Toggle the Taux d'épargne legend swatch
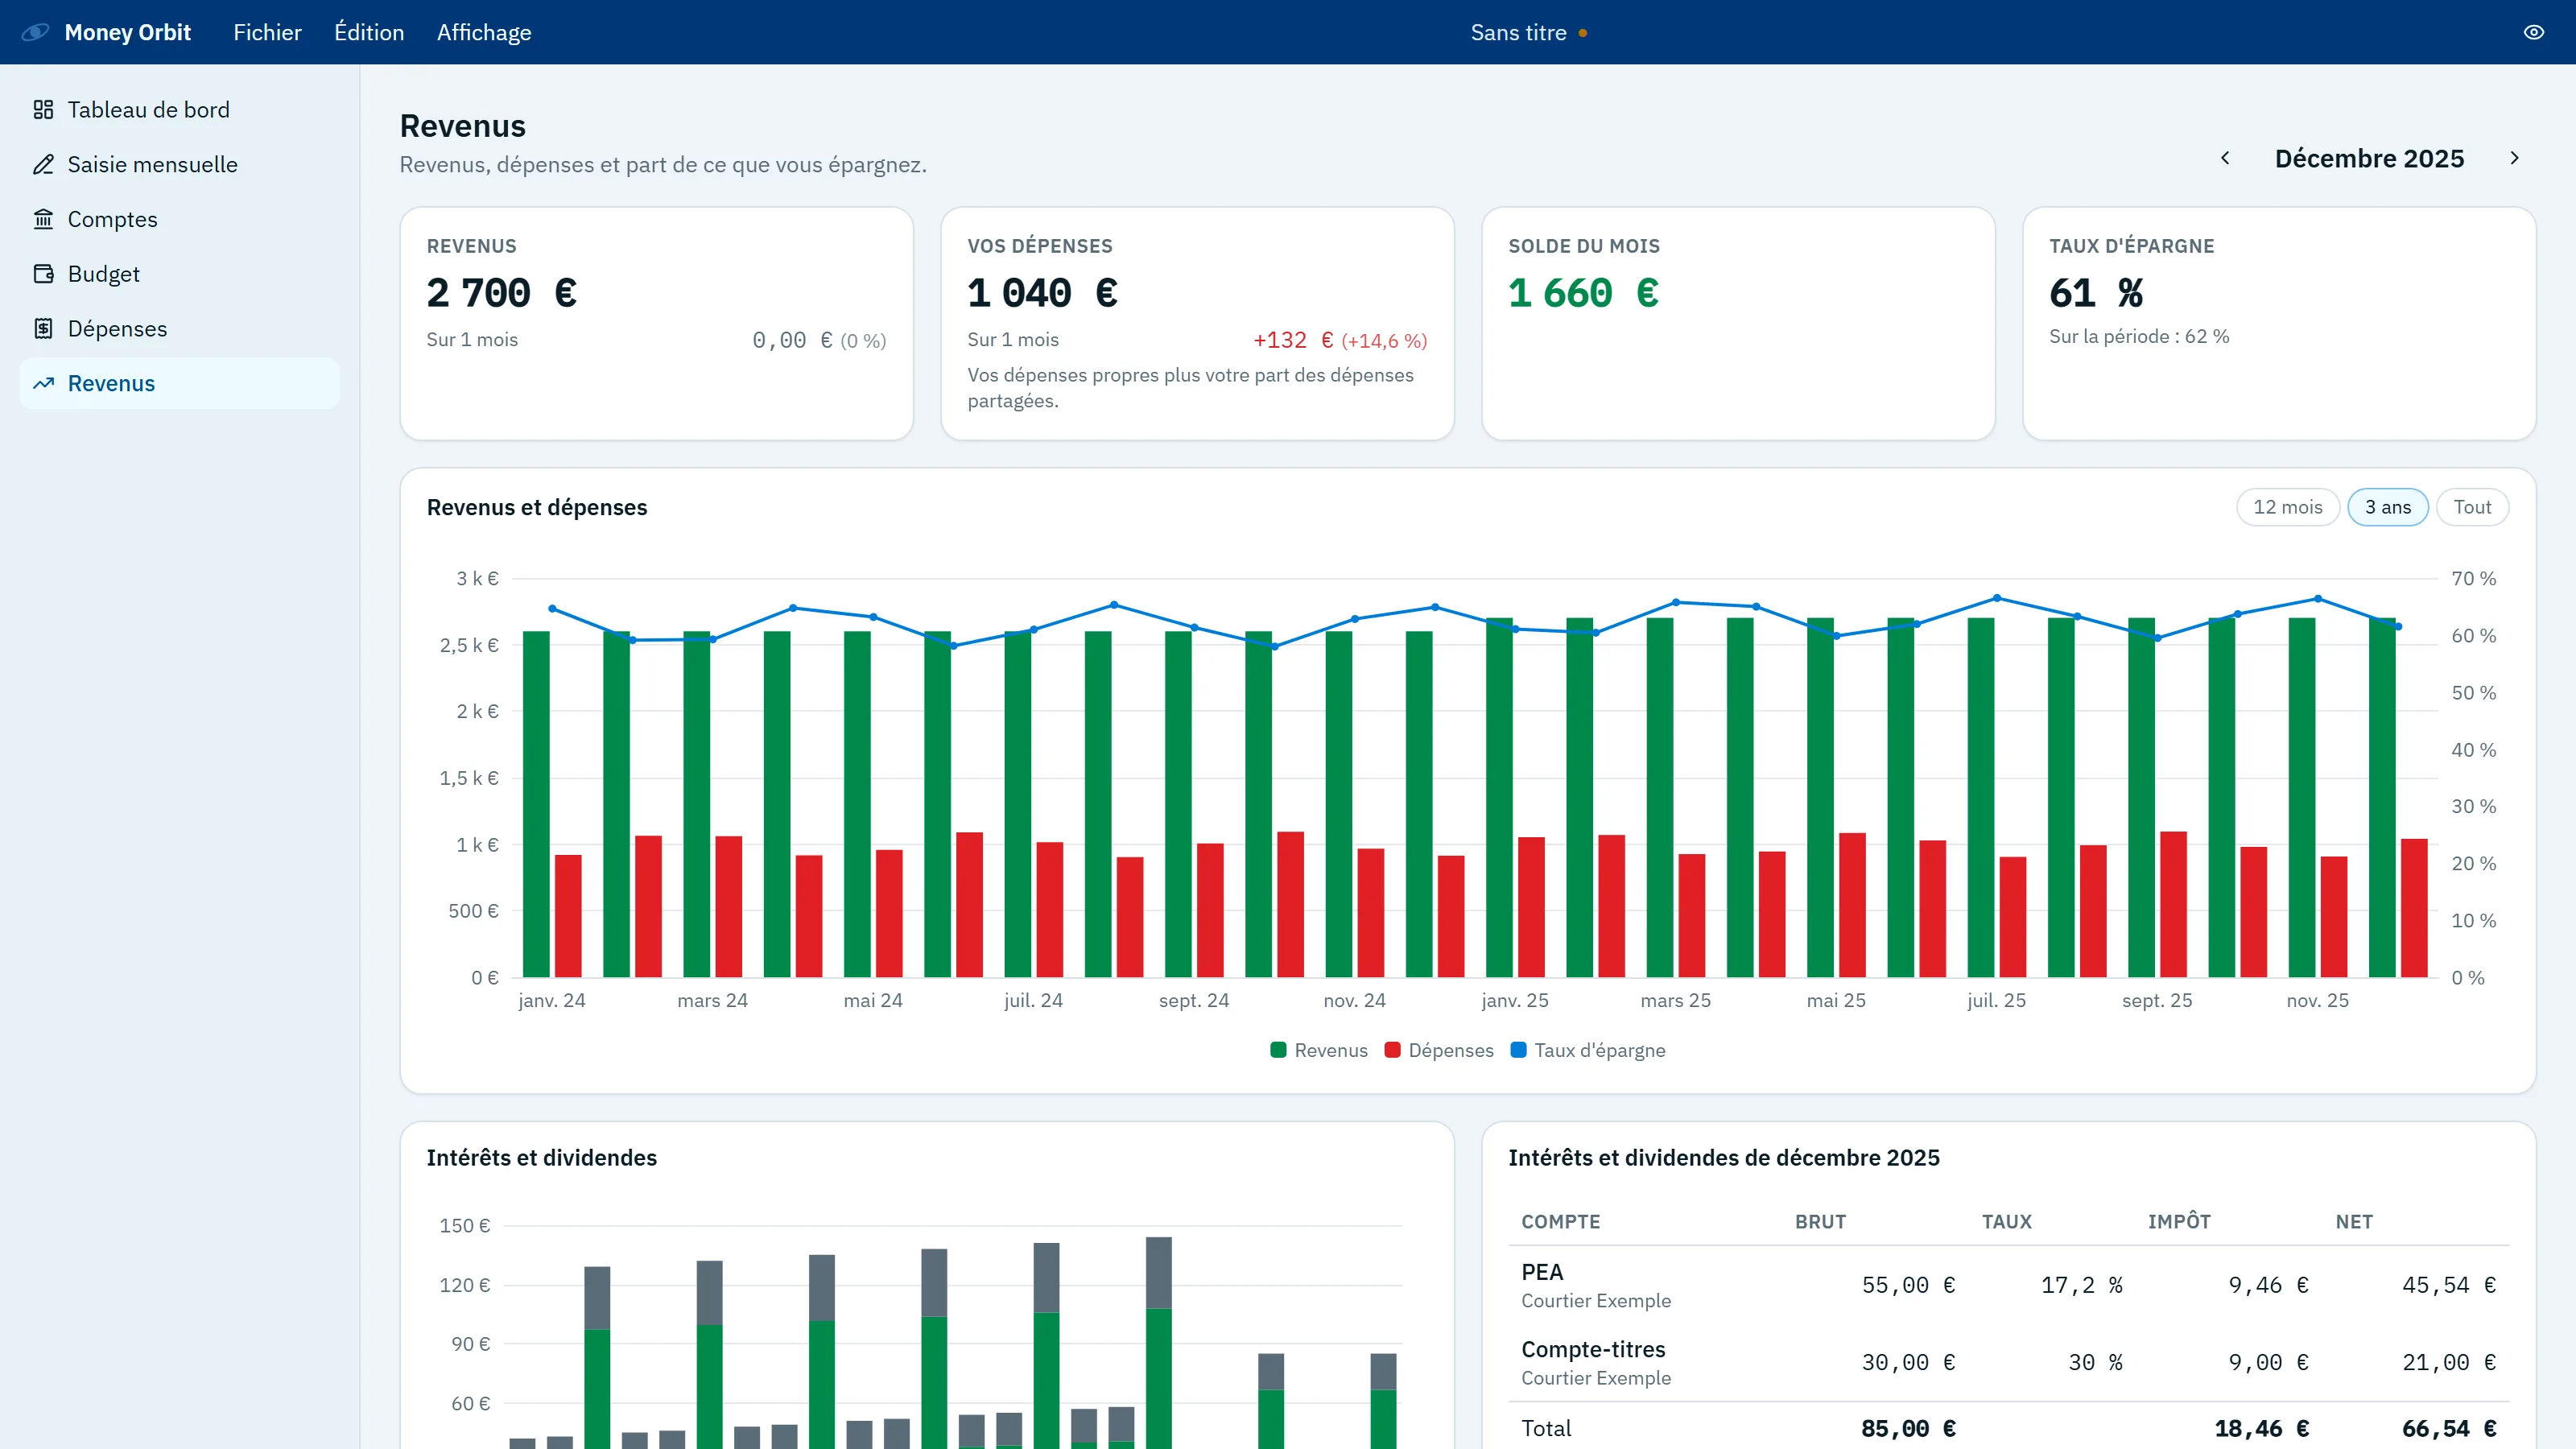2576x1449 pixels. click(1518, 1050)
